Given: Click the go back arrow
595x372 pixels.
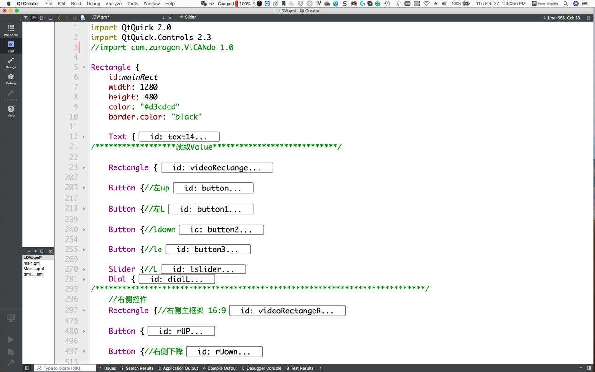Looking at the screenshot, I should [59, 18].
